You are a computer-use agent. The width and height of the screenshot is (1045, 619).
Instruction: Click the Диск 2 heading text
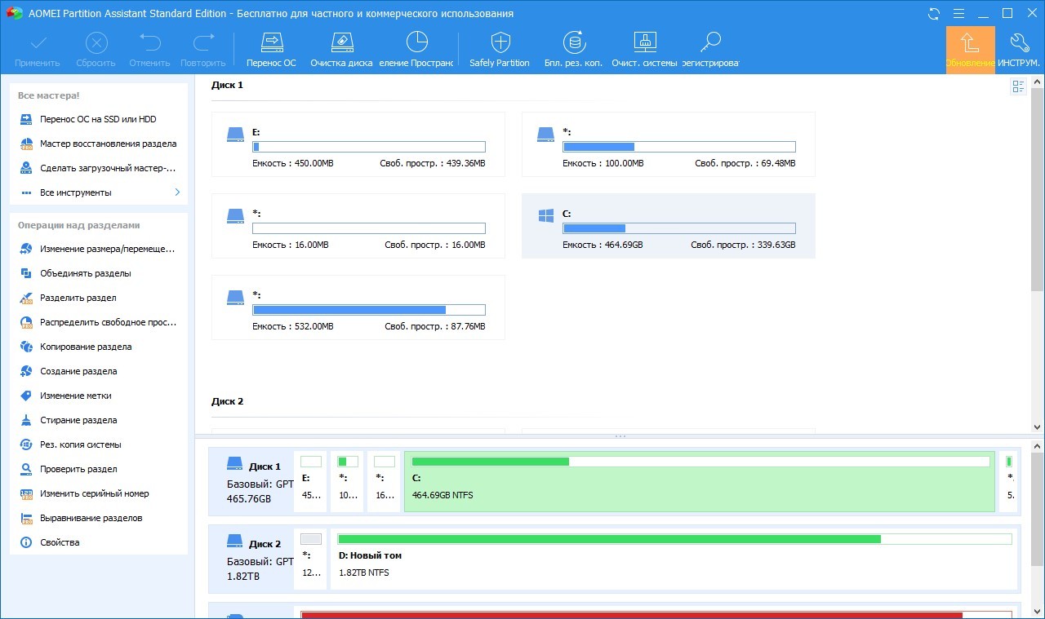(x=227, y=401)
